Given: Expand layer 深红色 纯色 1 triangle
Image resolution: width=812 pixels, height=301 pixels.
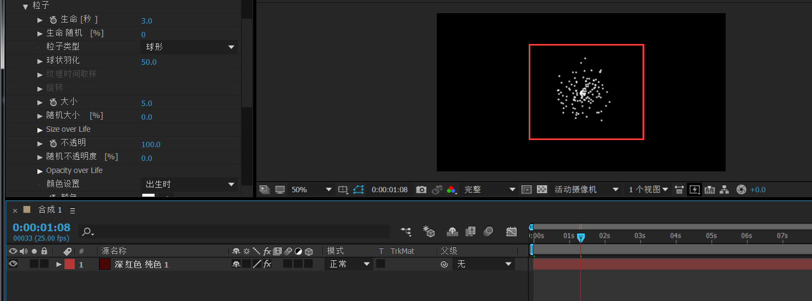Looking at the screenshot, I should pos(59,264).
